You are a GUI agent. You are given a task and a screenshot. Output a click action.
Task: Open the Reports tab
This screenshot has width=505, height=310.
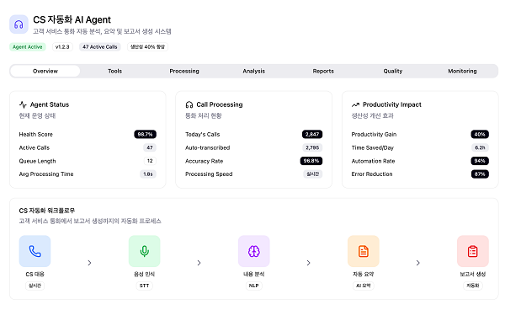click(x=323, y=71)
